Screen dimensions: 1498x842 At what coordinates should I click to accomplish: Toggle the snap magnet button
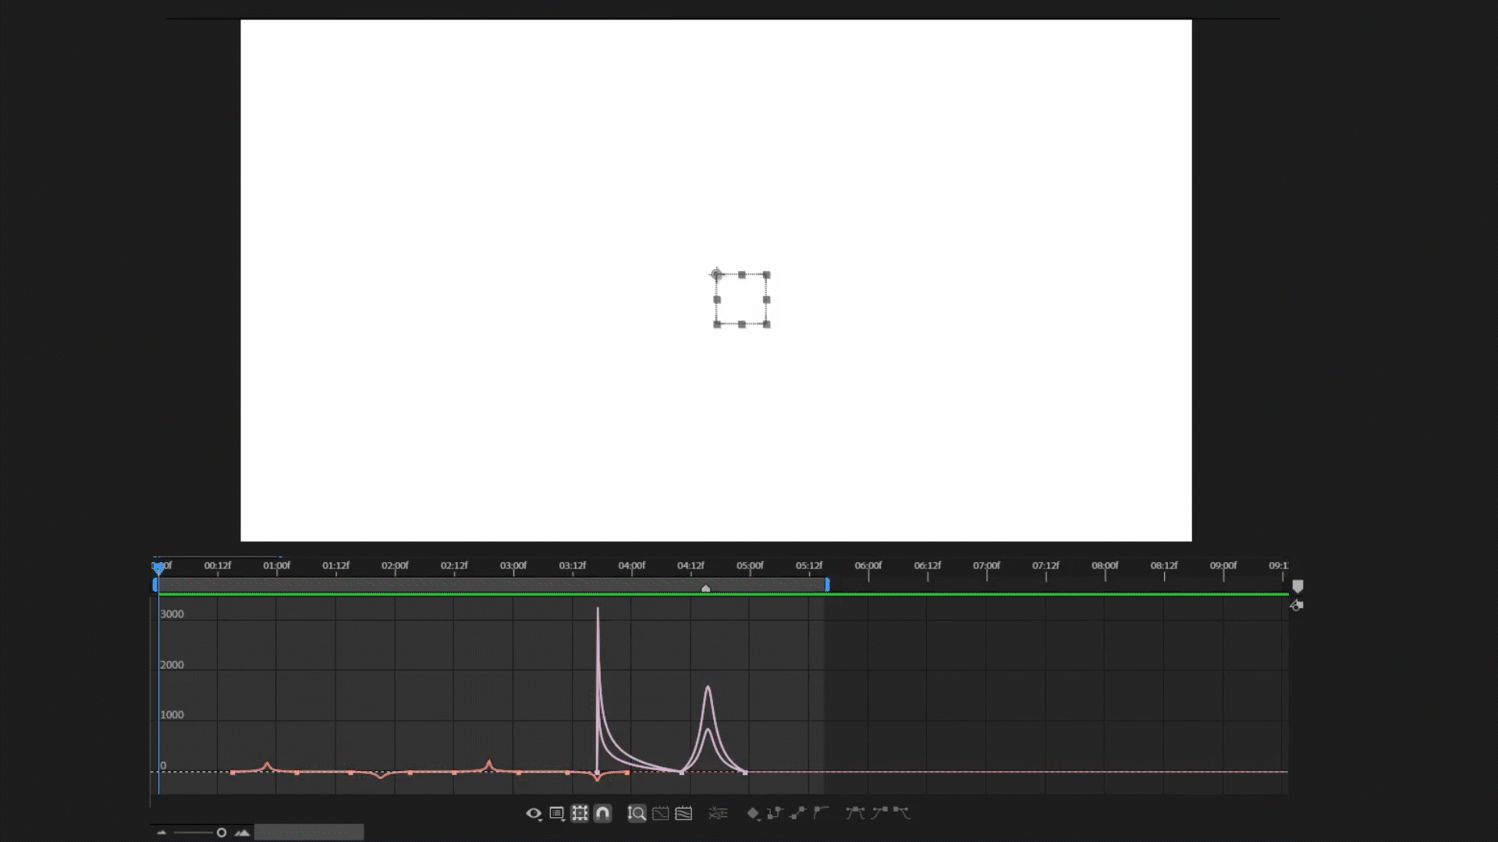click(x=602, y=813)
